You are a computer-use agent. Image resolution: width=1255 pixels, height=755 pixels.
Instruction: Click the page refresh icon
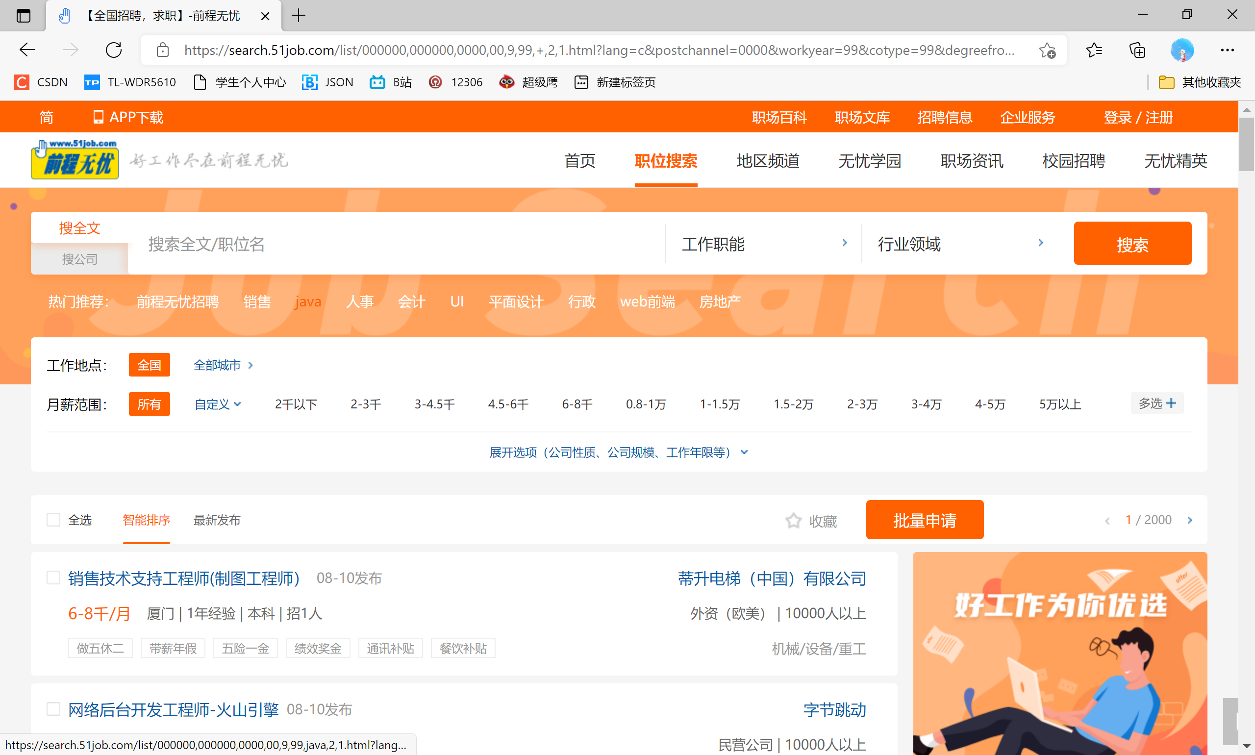pos(113,50)
